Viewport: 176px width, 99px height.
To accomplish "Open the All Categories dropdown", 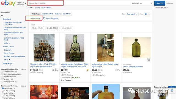I will tap(142, 3).
